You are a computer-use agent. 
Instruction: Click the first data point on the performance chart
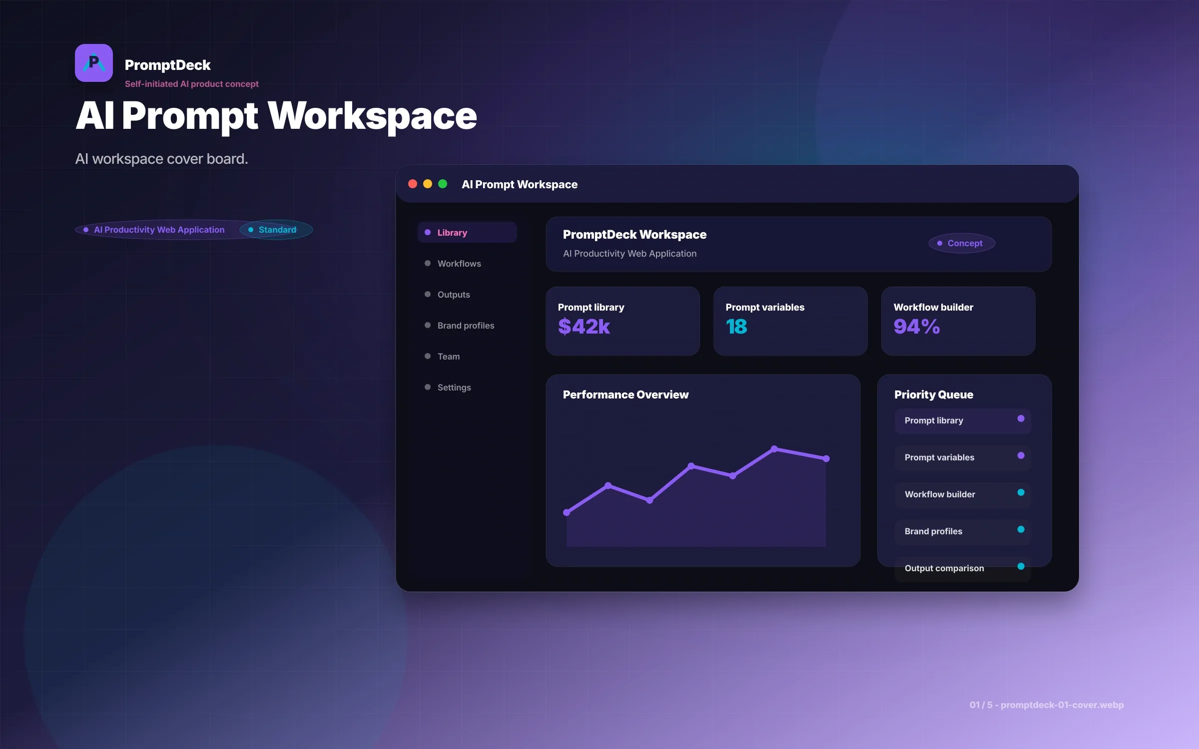pos(567,512)
